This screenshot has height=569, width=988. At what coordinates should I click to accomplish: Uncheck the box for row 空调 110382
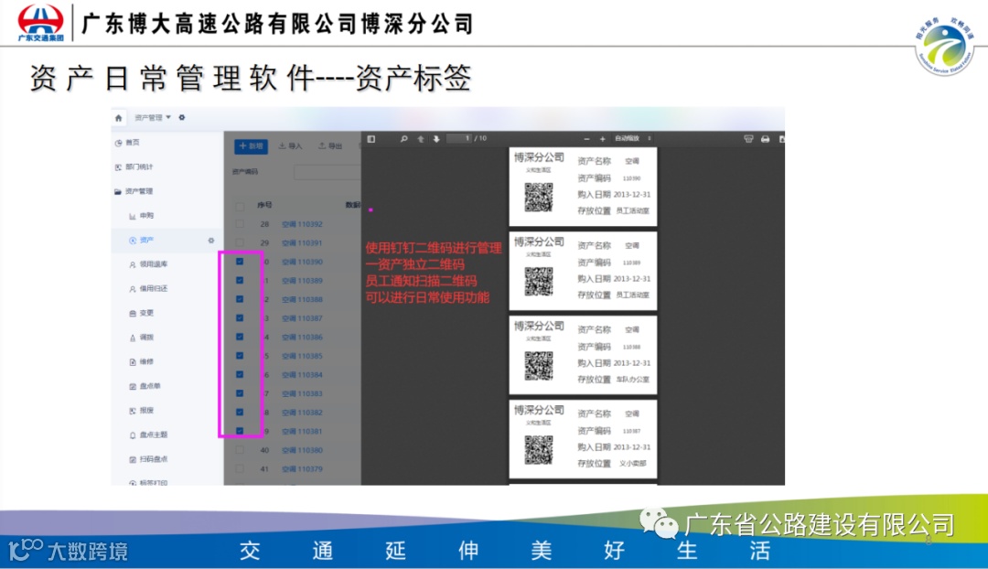240,412
